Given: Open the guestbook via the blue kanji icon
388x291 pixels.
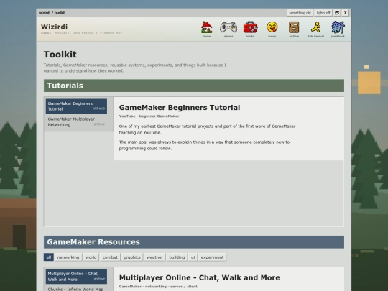Looking at the screenshot, I should point(338,29).
